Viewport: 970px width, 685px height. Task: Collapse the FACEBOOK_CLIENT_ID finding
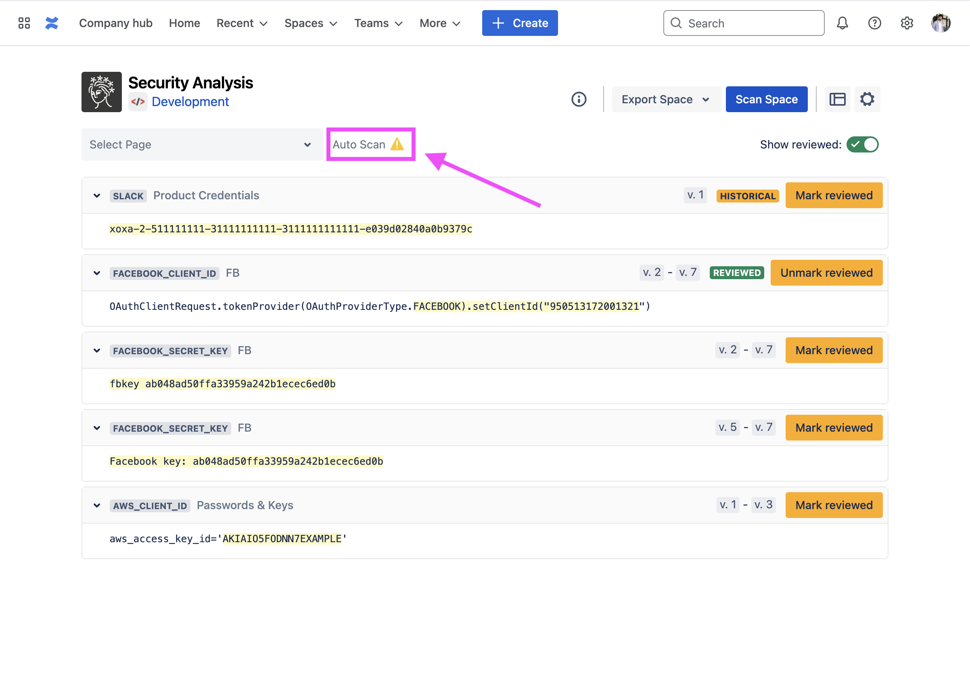(97, 273)
